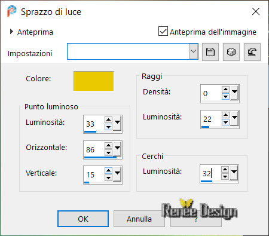Image resolution: width=269 pixels, height=236 pixels.
Task: Open Orizzontale slider dropdown arrow
Action: 117,149
